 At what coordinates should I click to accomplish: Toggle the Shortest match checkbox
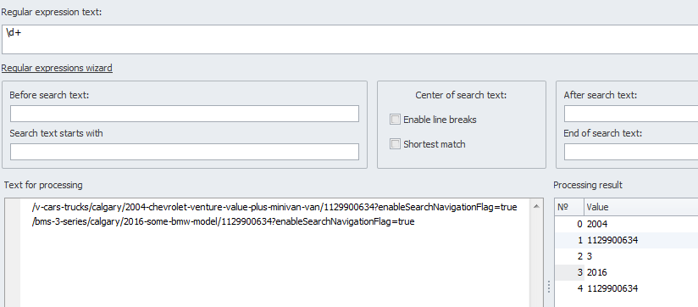[x=395, y=144]
